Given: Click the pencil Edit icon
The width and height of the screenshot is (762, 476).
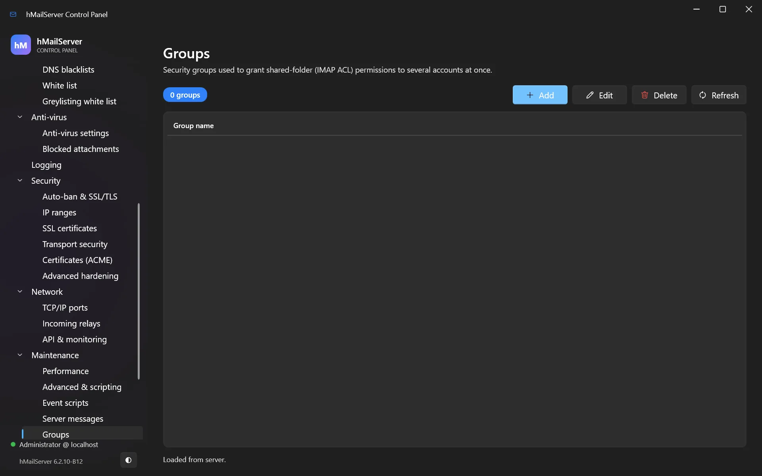Looking at the screenshot, I should click(590, 95).
